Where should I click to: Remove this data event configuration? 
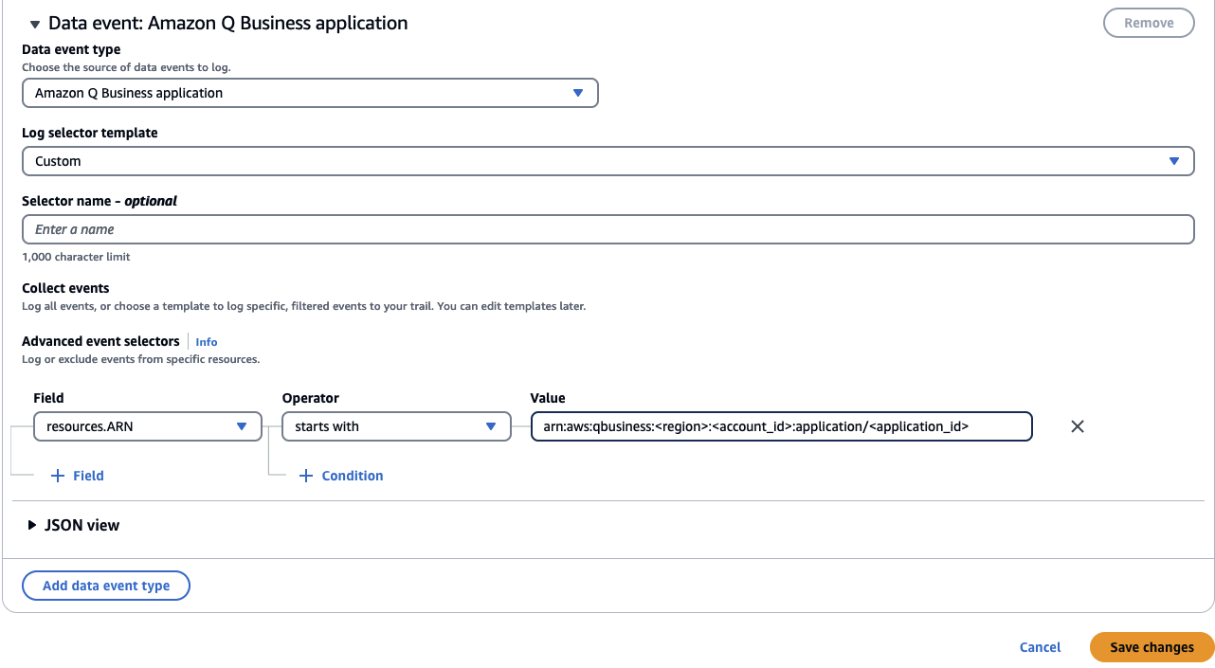coord(1149,23)
